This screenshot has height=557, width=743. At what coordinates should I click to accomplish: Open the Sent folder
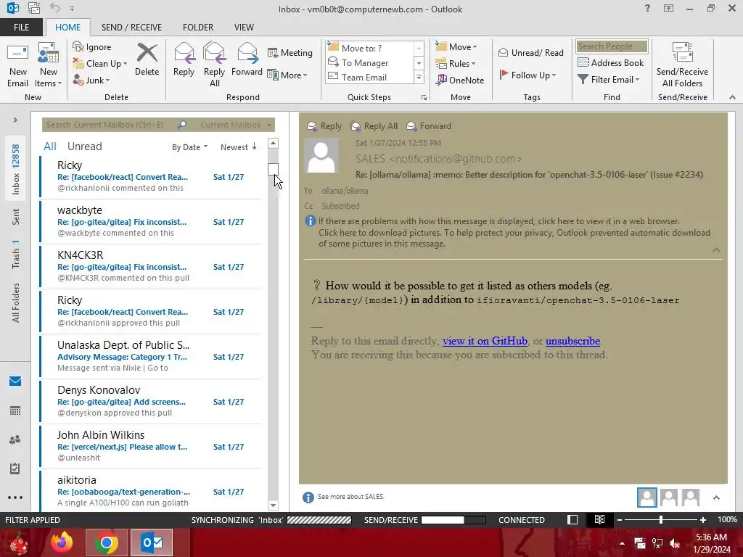pyautogui.click(x=16, y=216)
